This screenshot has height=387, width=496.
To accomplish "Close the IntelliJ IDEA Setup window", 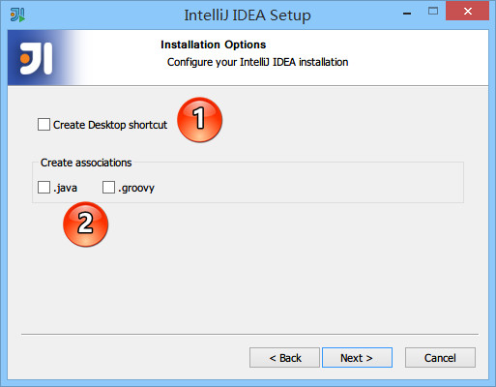I will point(467,11).
